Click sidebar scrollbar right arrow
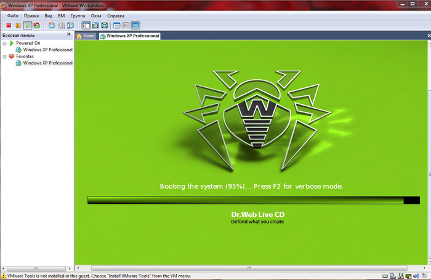This screenshot has height=280, width=431. [70, 268]
